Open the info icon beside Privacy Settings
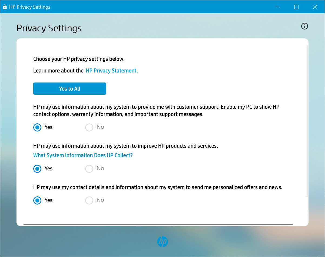The width and height of the screenshot is (325, 257). coord(304,26)
